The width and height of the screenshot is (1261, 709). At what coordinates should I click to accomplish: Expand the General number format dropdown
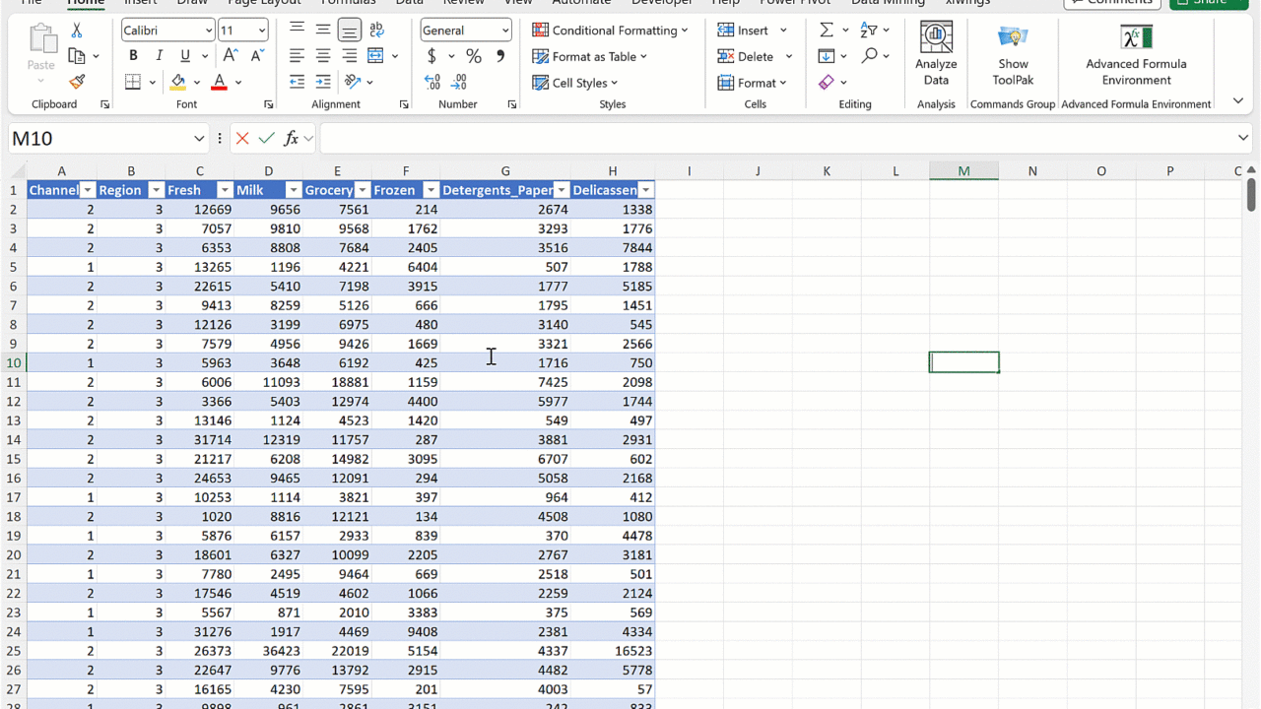[x=505, y=31]
